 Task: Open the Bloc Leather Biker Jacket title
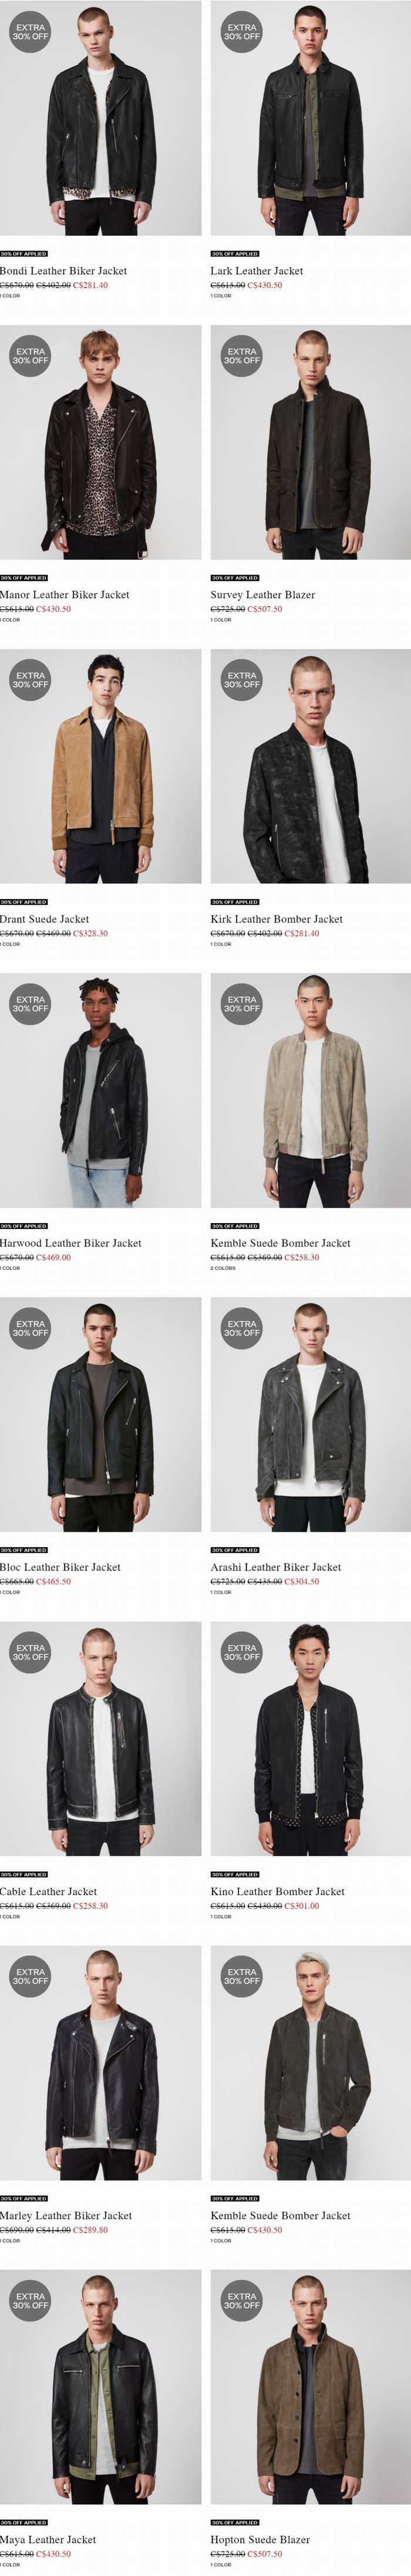point(60,1567)
